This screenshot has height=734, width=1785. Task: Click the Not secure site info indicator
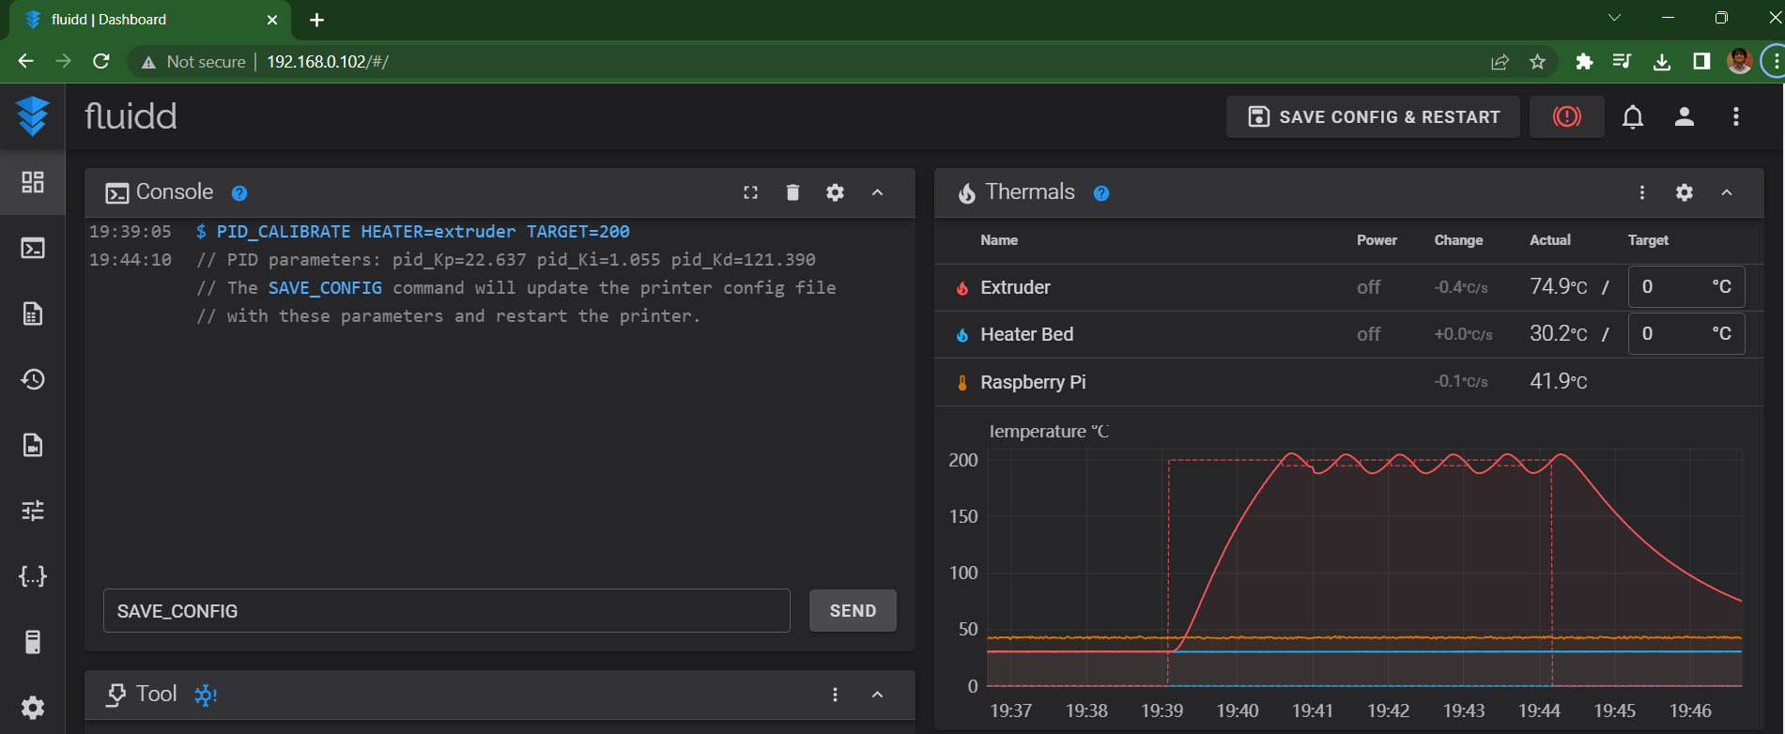[193, 62]
